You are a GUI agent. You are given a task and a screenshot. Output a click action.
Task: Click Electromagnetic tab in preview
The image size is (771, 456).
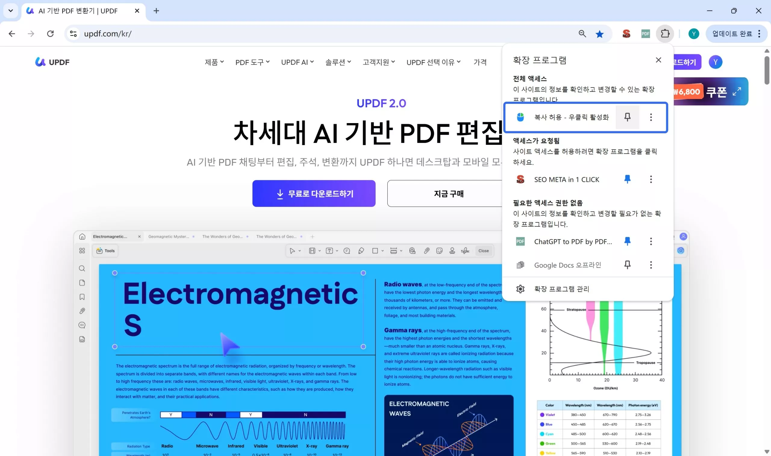pos(117,236)
